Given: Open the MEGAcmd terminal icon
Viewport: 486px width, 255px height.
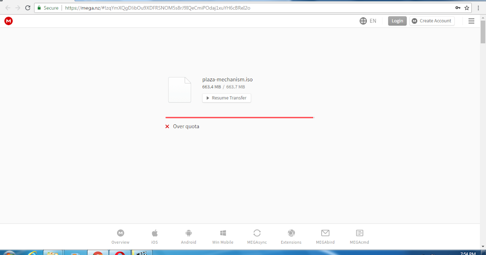Looking at the screenshot, I should pos(359,233).
